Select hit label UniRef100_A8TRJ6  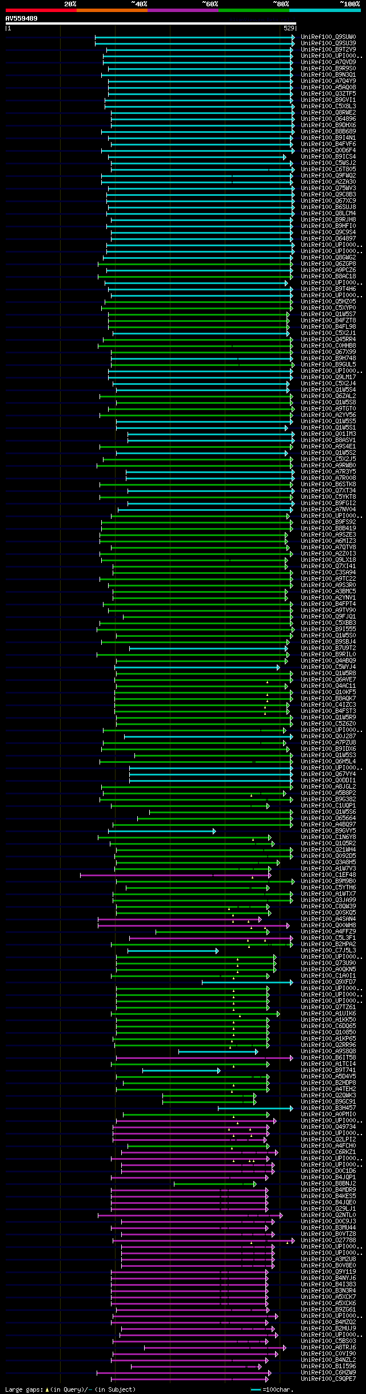pos(328,1348)
